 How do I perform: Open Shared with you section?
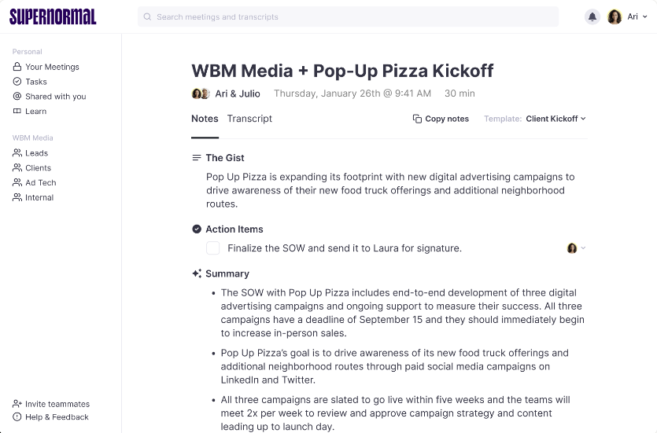[55, 97]
